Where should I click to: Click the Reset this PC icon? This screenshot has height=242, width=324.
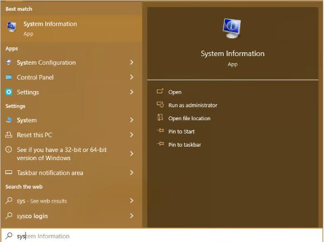coord(9,135)
